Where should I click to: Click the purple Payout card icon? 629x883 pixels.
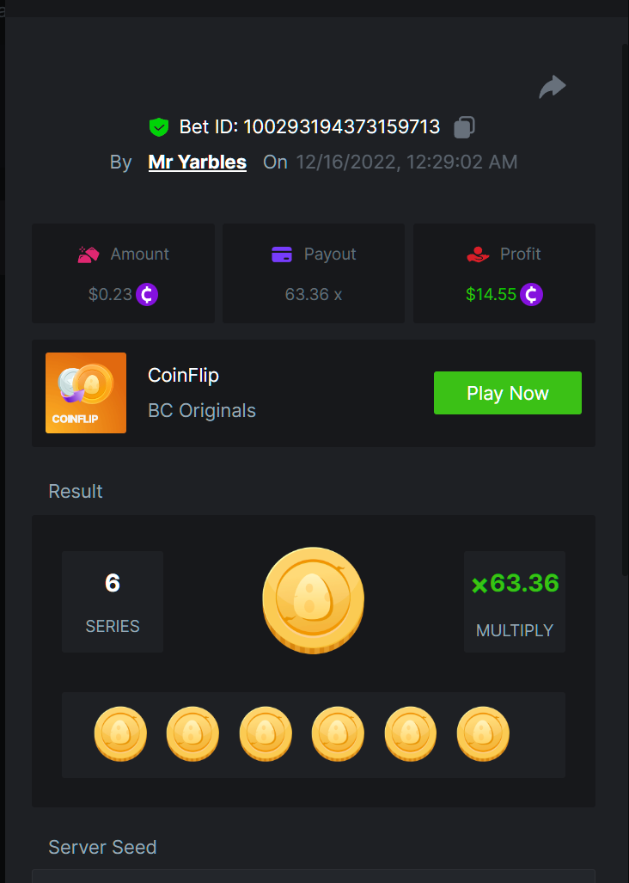point(282,254)
